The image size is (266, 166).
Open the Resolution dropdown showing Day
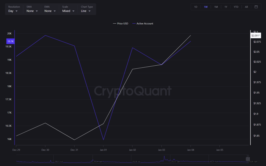[x=13, y=11]
